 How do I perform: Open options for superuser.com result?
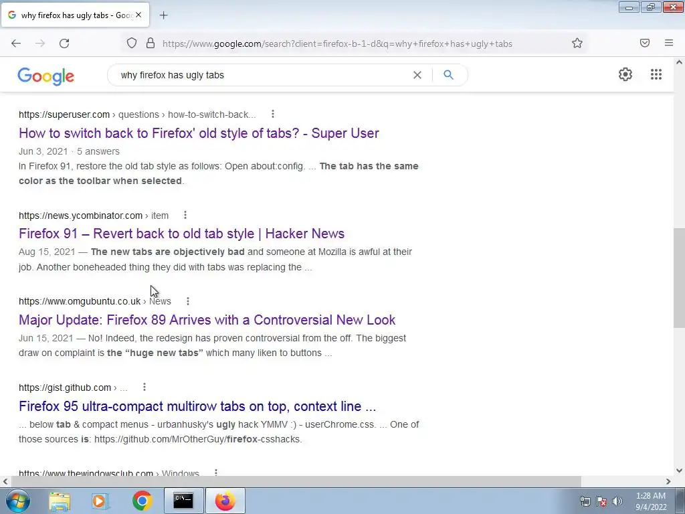273,114
